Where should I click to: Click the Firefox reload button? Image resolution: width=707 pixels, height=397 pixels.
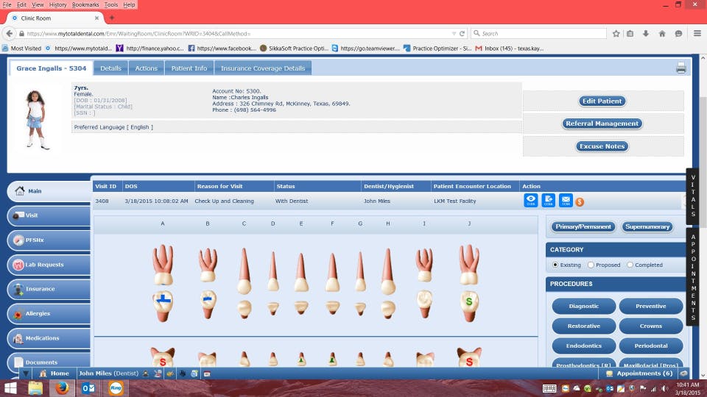462,34
